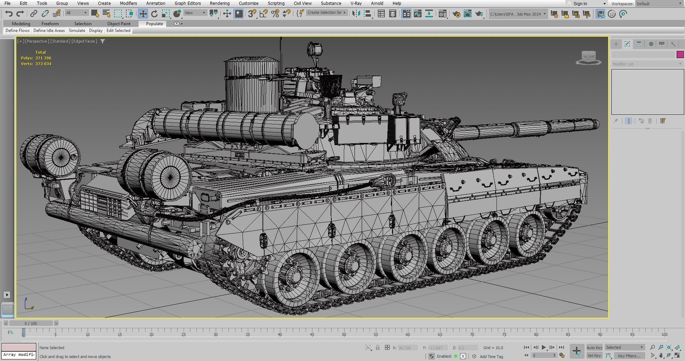Activate the Select and Rotate tool

coord(154,14)
